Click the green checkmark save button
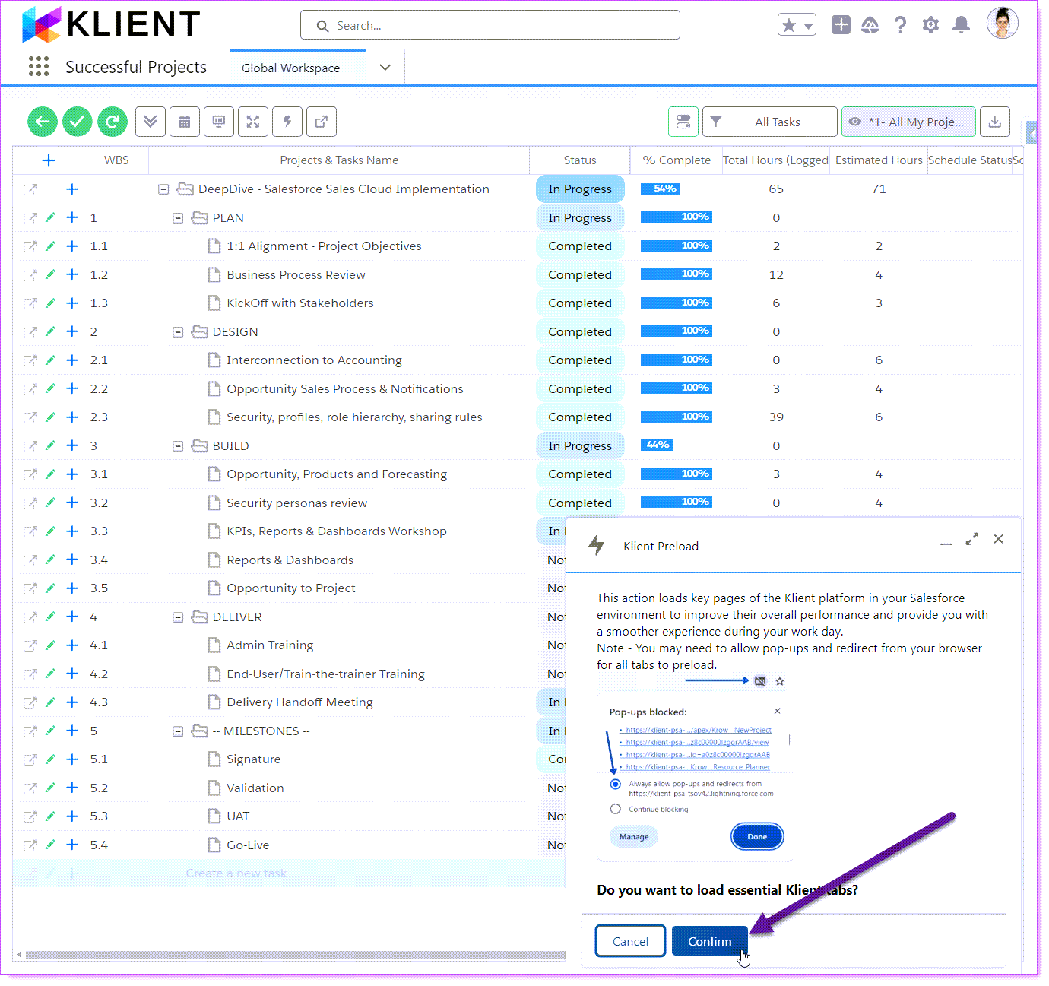 77,122
